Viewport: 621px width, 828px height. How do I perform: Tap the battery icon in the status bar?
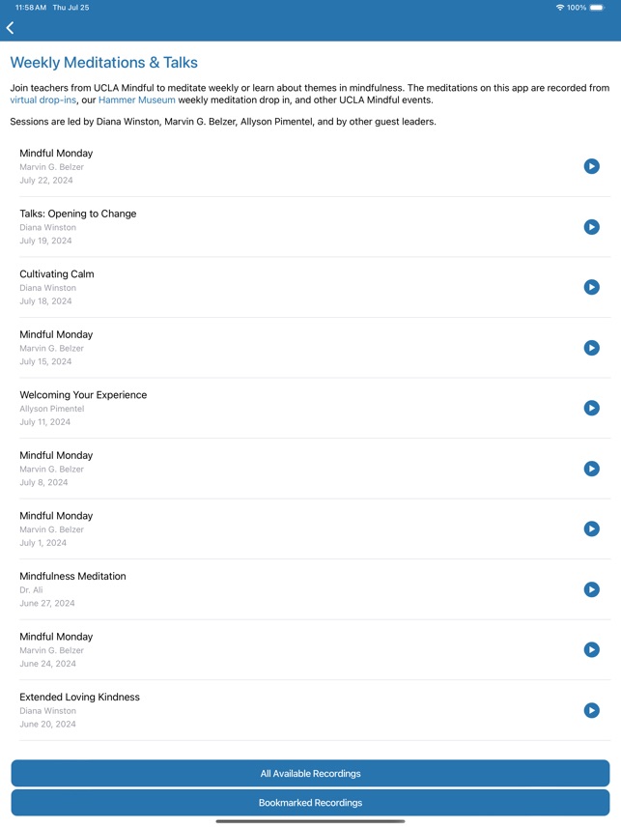pyautogui.click(x=597, y=8)
